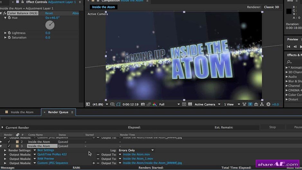The image size is (302, 170).
Task: Open Comp Flowchart icon
Action: pos(262,104)
